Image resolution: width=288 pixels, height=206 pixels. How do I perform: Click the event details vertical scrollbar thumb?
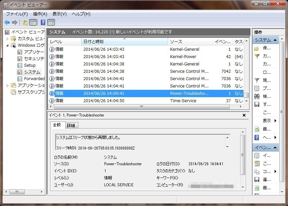point(243,155)
